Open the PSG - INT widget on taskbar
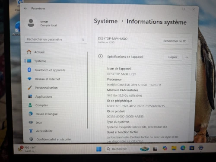This screenshot has height=162, width=216. (x=27, y=149)
